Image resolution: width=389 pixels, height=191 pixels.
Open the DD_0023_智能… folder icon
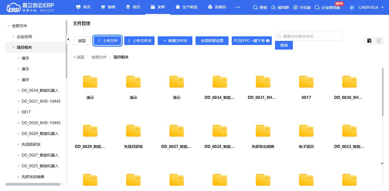point(349,131)
